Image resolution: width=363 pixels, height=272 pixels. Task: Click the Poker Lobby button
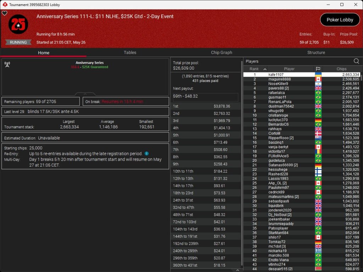340,20
